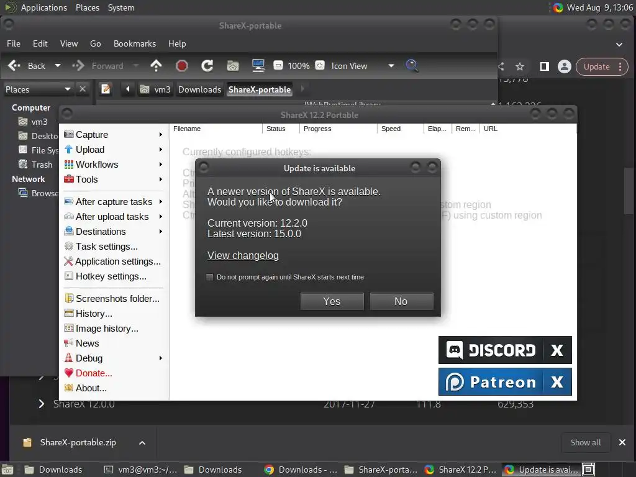Click No to decline the update
The width and height of the screenshot is (636, 477).
(x=401, y=301)
